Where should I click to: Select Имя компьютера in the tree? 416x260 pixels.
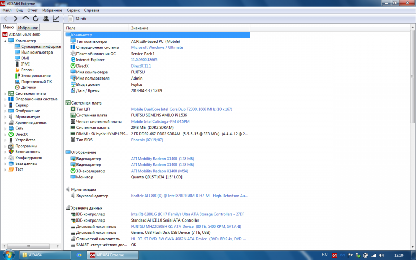point(37,53)
